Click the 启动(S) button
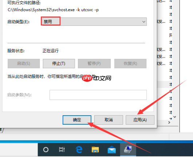 click(x=24, y=64)
